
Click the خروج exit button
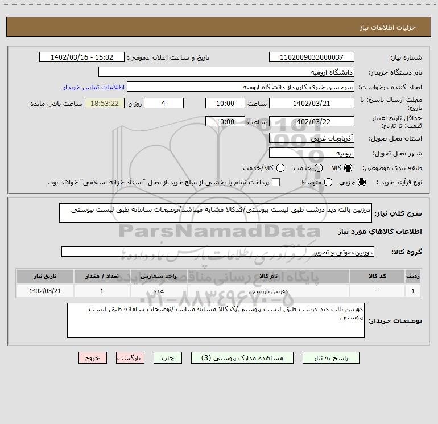coord(93,358)
